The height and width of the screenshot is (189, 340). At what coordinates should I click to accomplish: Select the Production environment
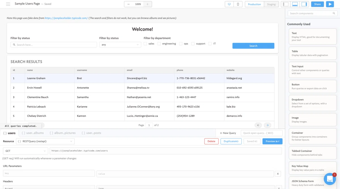tap(254, 4)
